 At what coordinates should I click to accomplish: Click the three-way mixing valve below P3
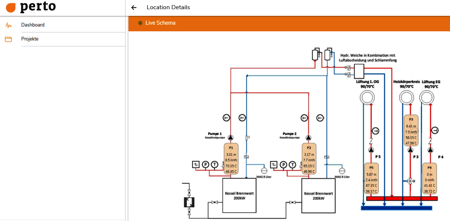[410, 181]
